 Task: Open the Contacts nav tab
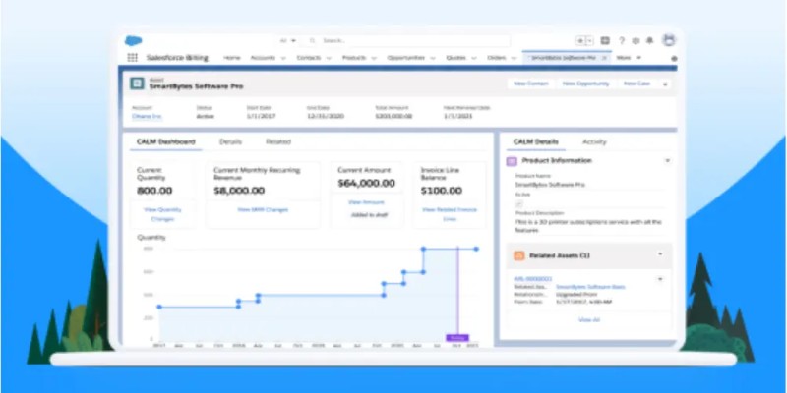(x=309, y=58)
